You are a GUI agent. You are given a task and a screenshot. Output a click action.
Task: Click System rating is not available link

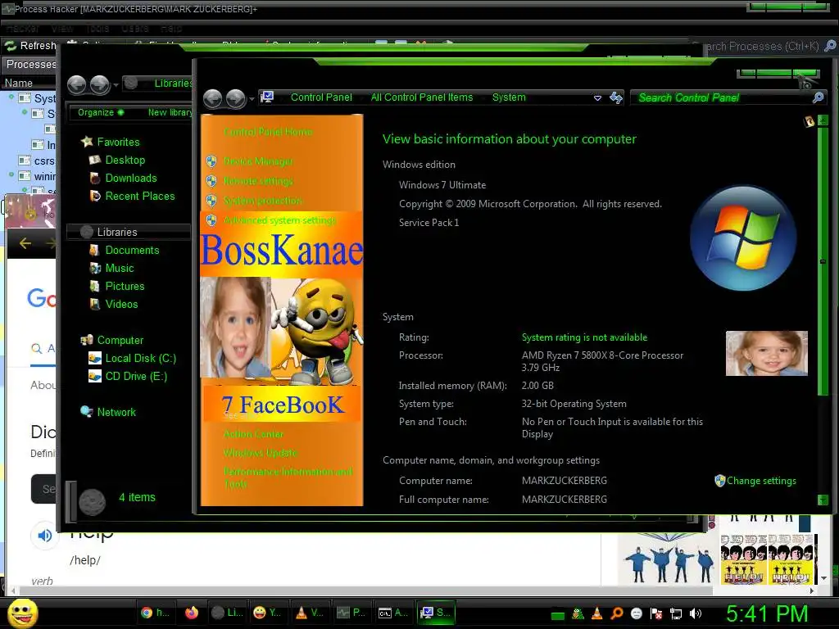pos(584,337)
